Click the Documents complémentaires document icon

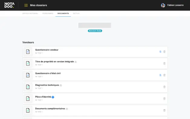click(28, 111)
